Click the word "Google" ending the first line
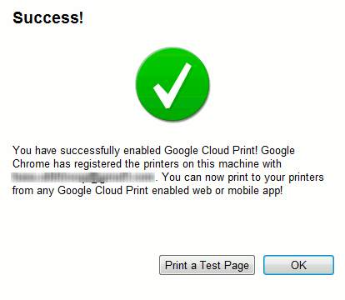This screenshot has height=300, width=345. pos(277,151)
